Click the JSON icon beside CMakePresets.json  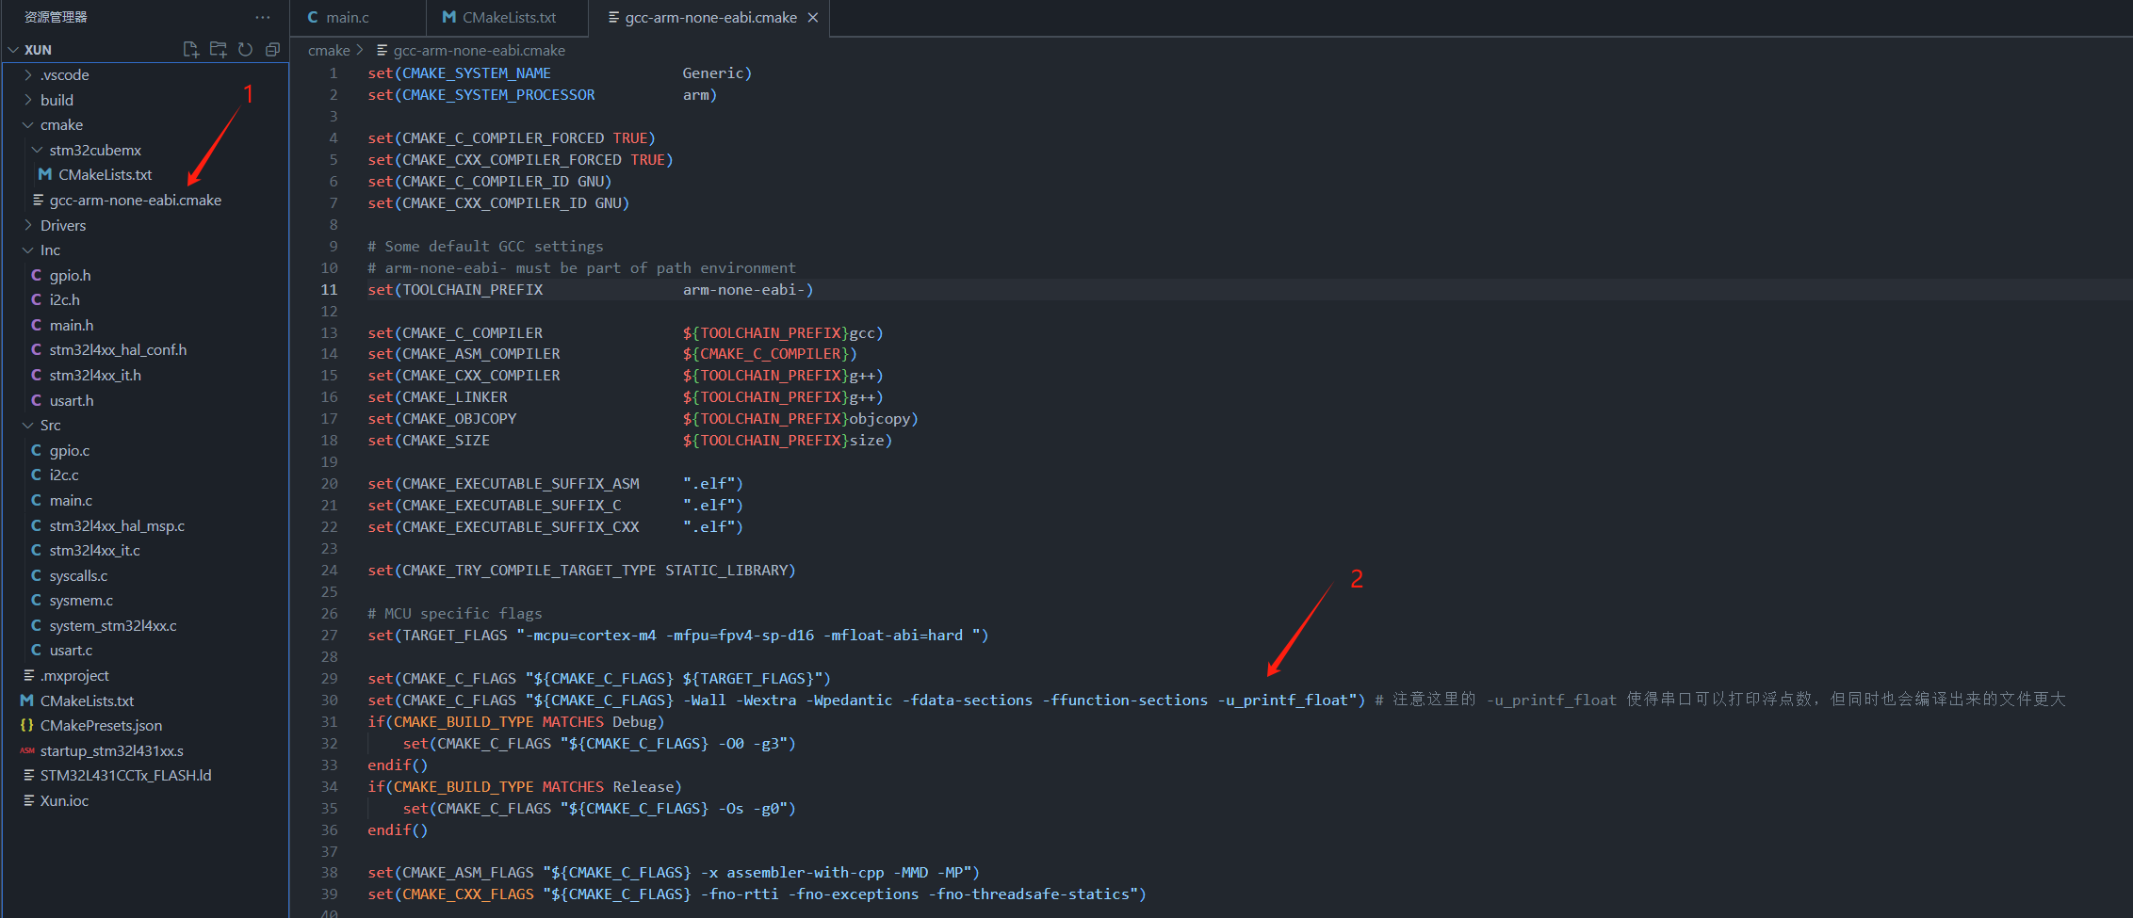point(26,725)
